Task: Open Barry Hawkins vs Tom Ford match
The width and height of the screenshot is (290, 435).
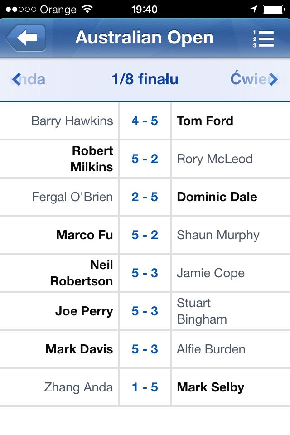Action: pos(145,121)
